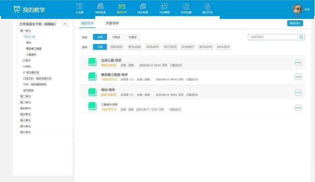Image resolution: width=315 pixels, height=182 pixels.
Task: Filter by school year 2015-2016
Action: tap(205, 47)
